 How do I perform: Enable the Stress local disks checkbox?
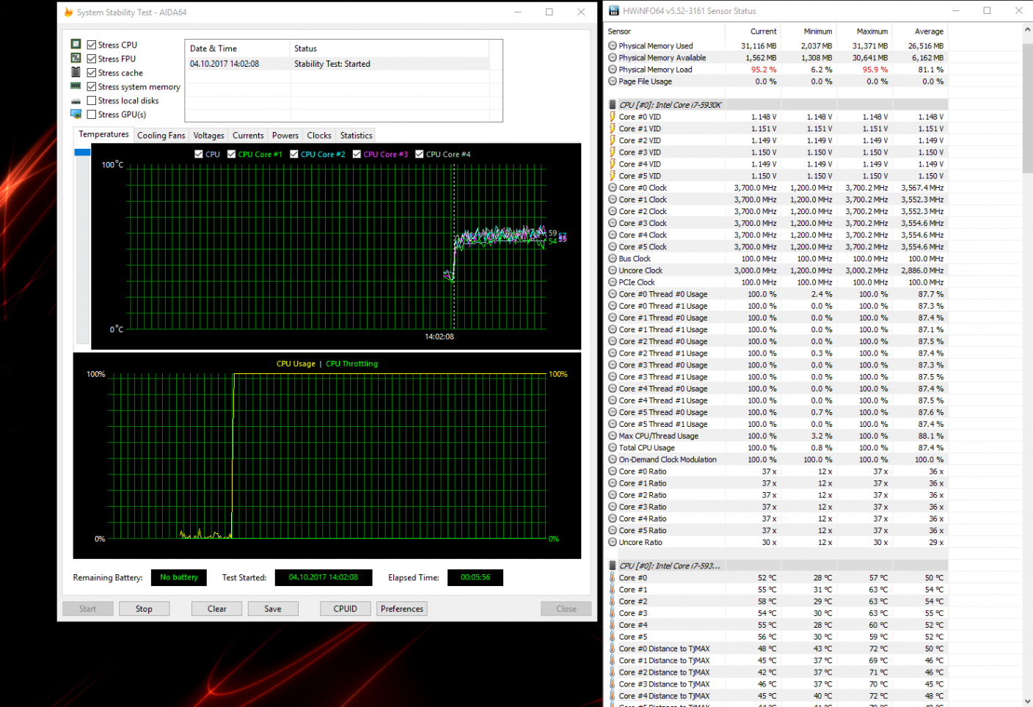pos(92,100)
